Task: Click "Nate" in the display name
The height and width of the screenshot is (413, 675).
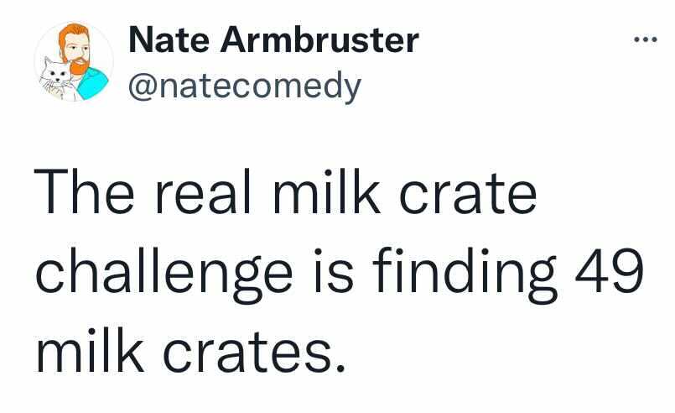Action: [169, 39]
